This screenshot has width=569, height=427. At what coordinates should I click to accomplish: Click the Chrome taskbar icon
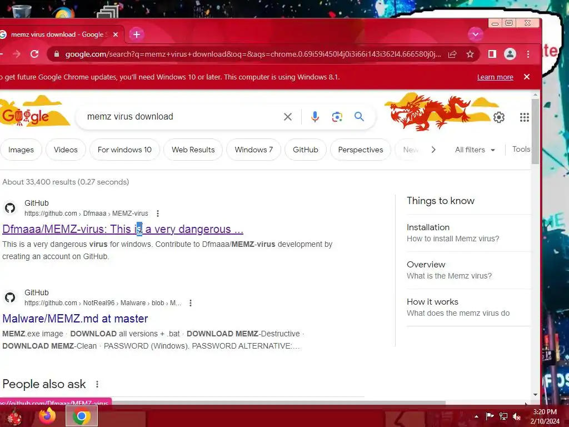point(82,416)
